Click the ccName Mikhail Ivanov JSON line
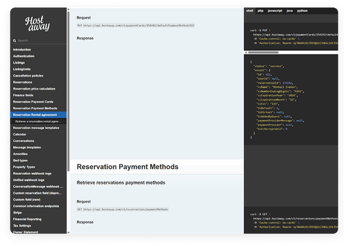Screen dimensions: 348x246 click(x=277, y=87)
